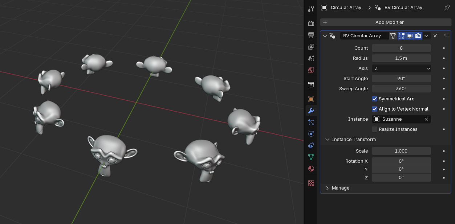This screenshot has width=455, height=224.
Task: Open the Texture properties tab
Action: point(311,183)
